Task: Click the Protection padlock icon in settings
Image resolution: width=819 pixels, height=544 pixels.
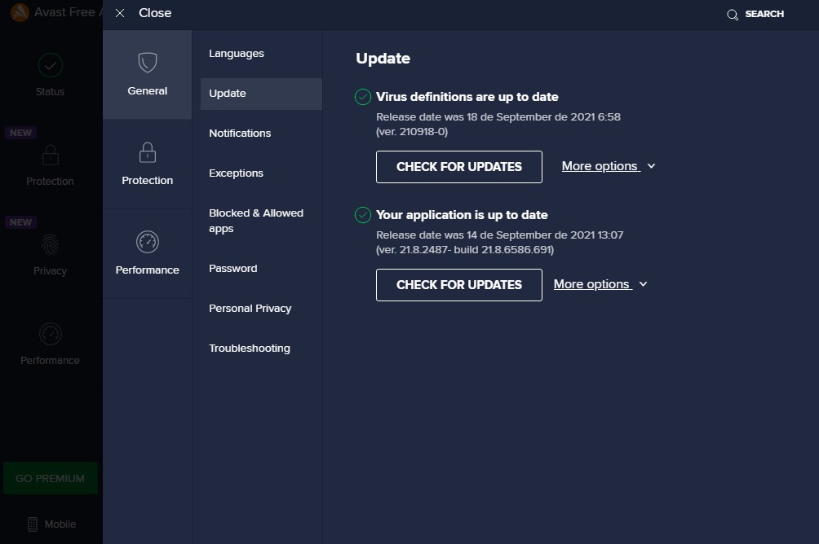Action: tap(148, 152)
